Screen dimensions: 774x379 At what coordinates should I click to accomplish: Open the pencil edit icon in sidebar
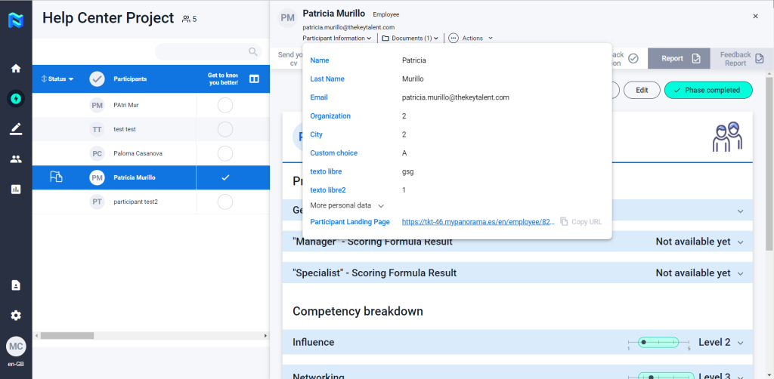pyautogui.click(x=16, y=129)
